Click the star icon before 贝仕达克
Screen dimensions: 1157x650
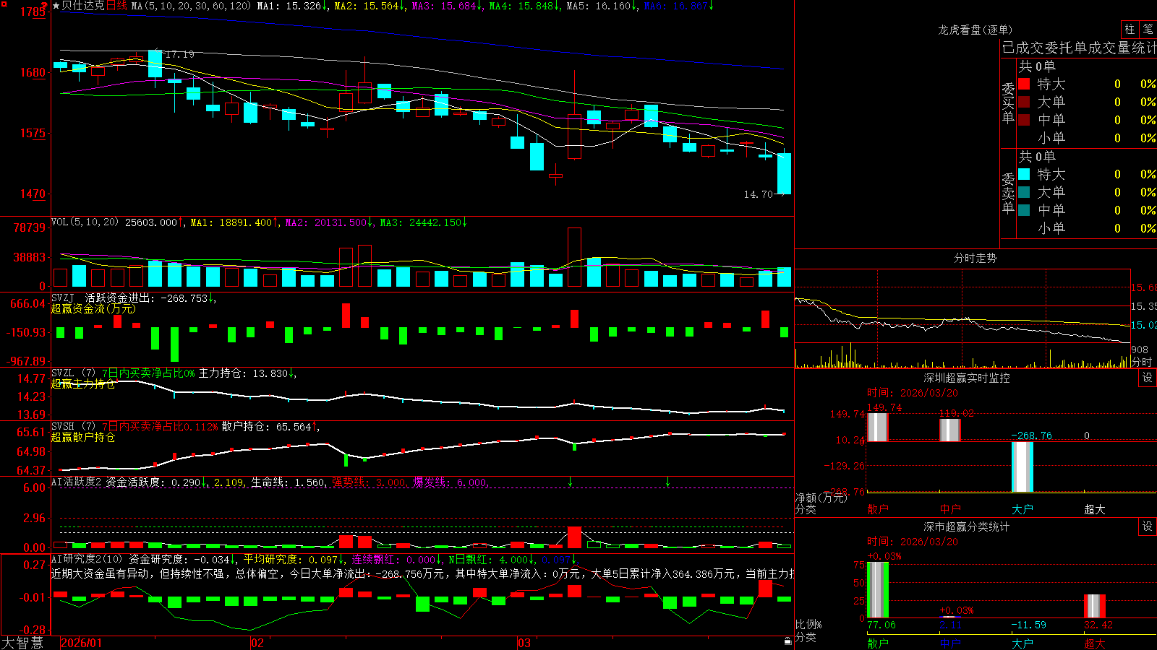pos(56,6)
